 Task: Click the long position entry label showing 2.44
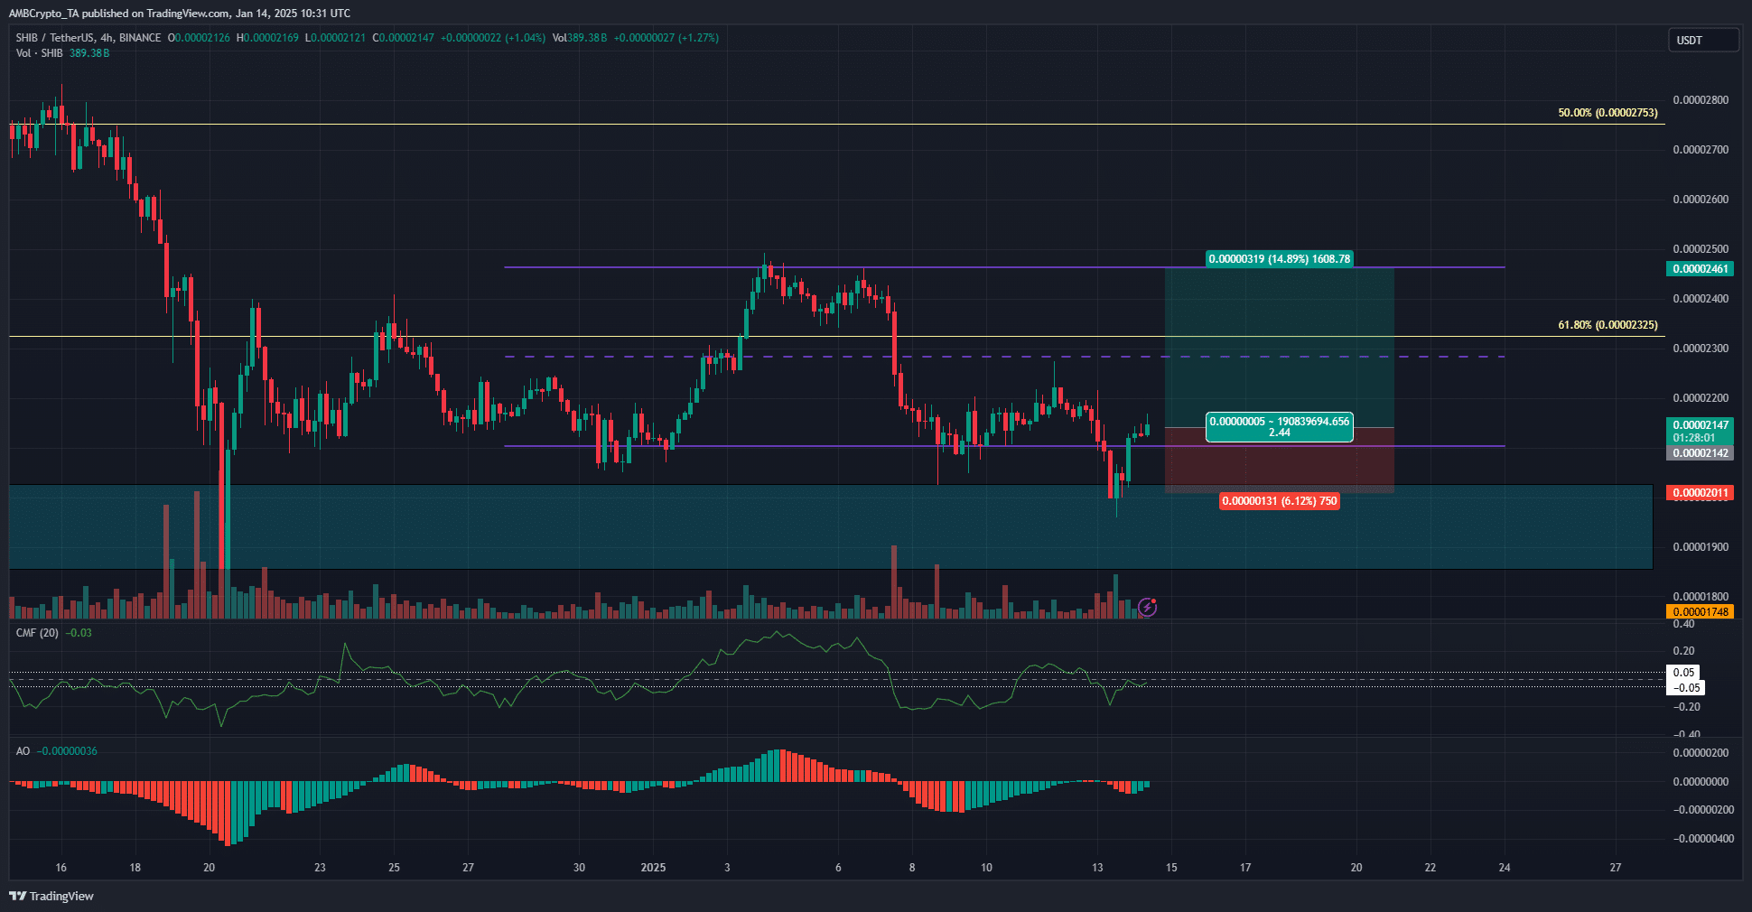tap(1280, 427)
